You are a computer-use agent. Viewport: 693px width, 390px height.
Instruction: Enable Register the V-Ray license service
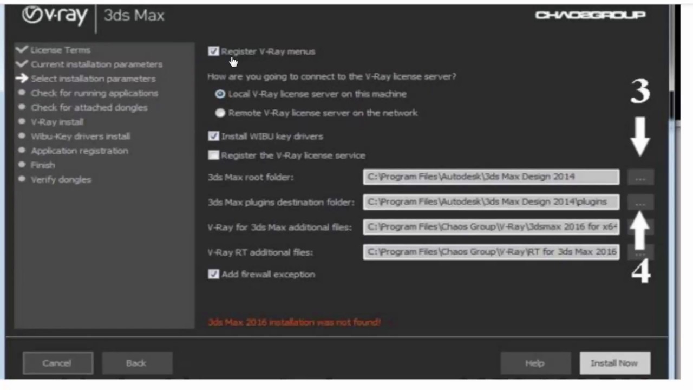point(213,155)
